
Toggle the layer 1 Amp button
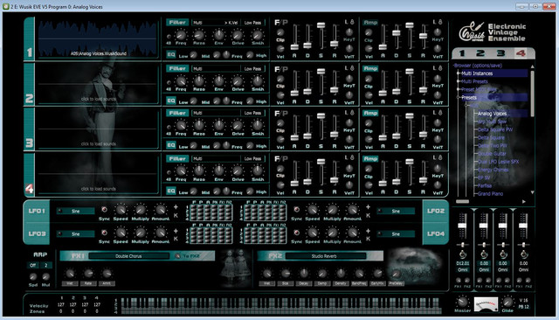370,23
